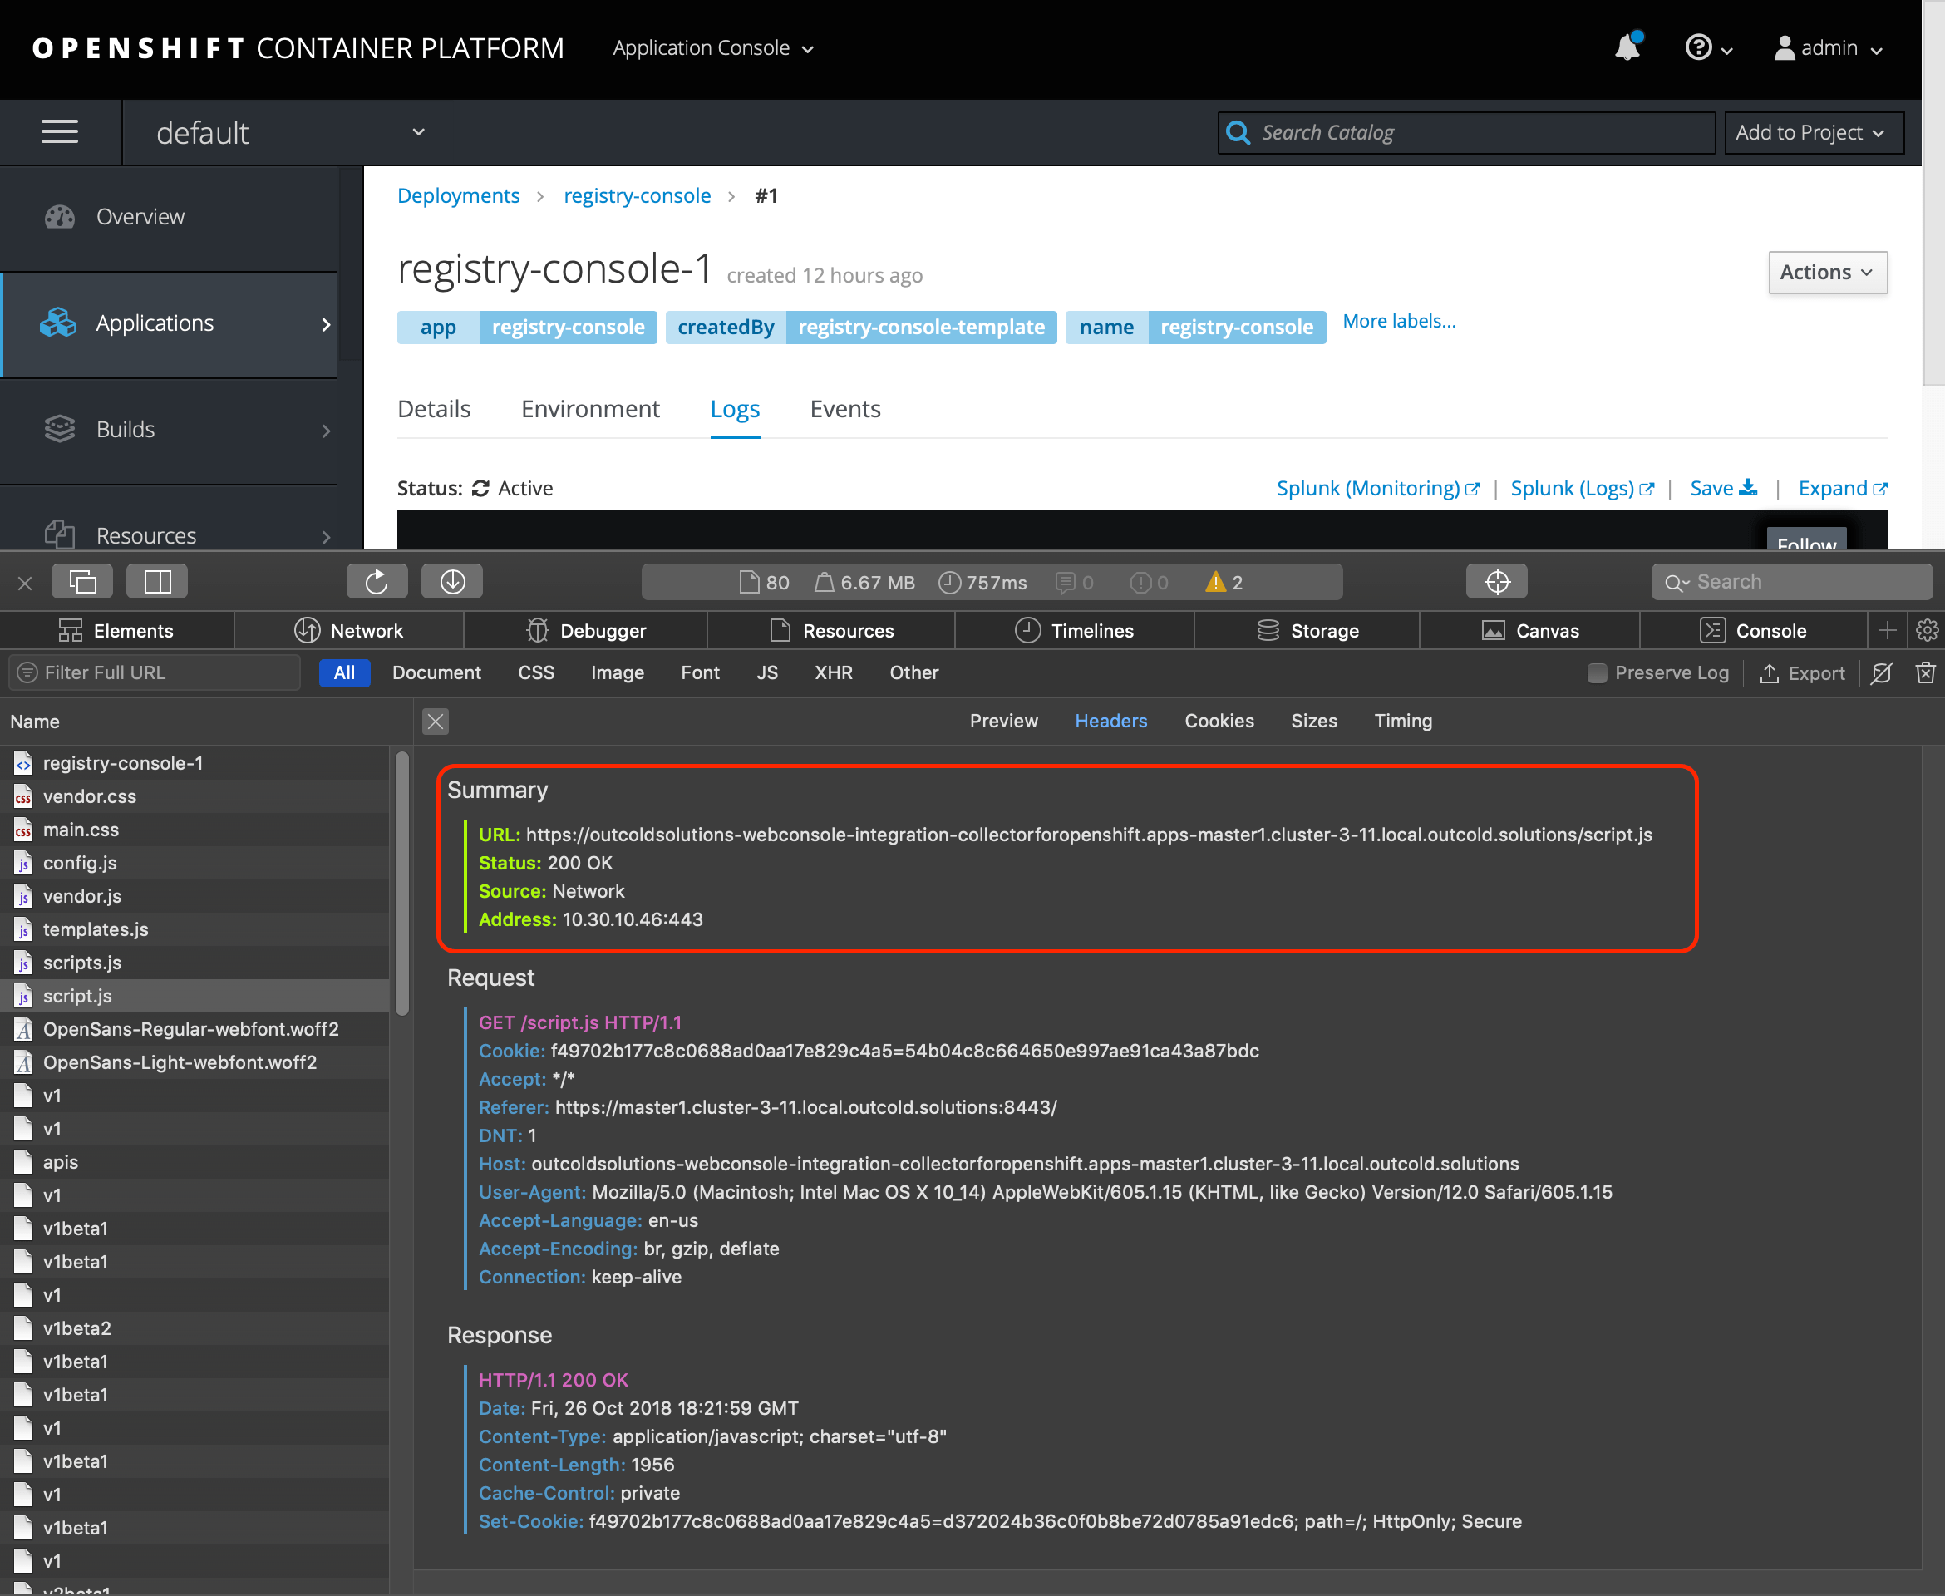Screen dimensions: 1945x1596
Task: Click the hamburger menu beside project selector
Action: (60, 131)
